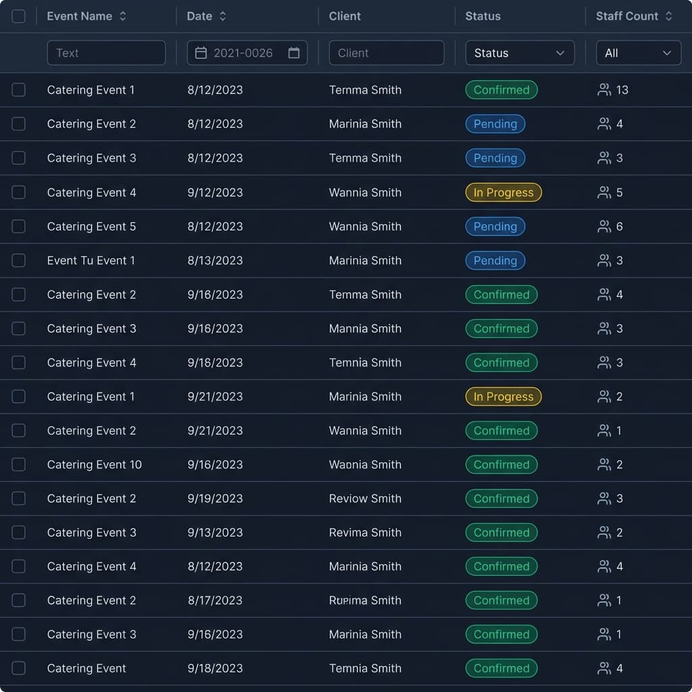
Task: Select the Event Tu Event 1 row checkbox
Action: (x=19, y=260)
